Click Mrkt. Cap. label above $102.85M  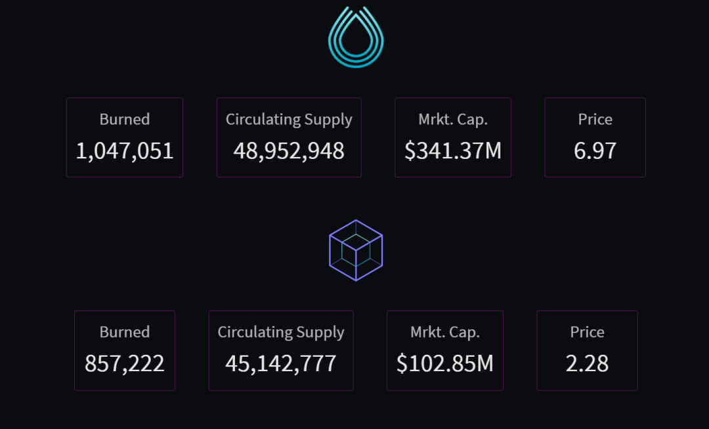pyautogui.click(x=445, y=332)
